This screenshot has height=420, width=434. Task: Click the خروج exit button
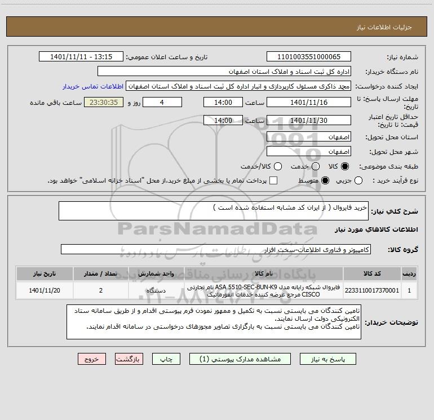point(92,359)
